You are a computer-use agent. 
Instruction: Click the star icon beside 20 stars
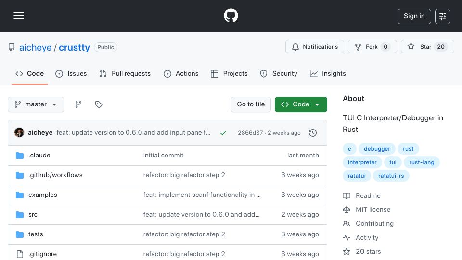(346, 251)
